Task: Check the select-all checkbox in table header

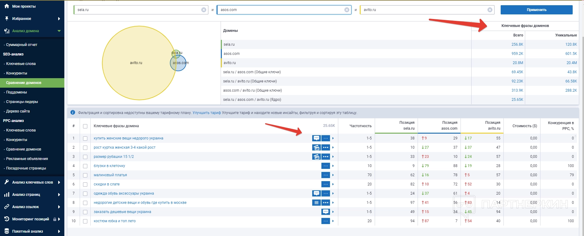Action: [x=85, y=126]
